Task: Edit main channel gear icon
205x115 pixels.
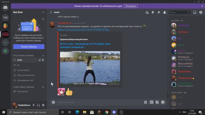Action: [43, 60]
